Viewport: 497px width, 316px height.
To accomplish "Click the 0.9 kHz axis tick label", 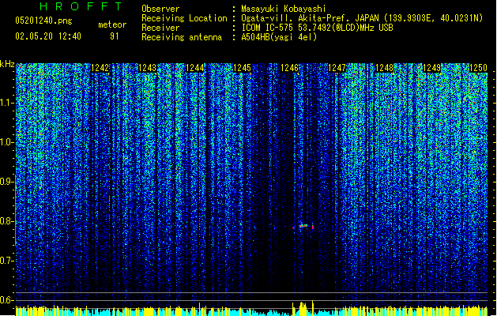I will 6,182.
